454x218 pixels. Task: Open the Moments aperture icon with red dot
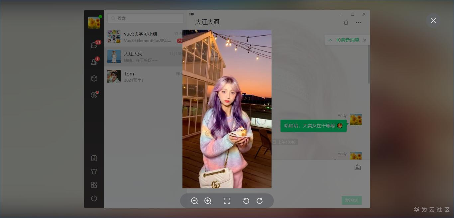click(94, 95)
